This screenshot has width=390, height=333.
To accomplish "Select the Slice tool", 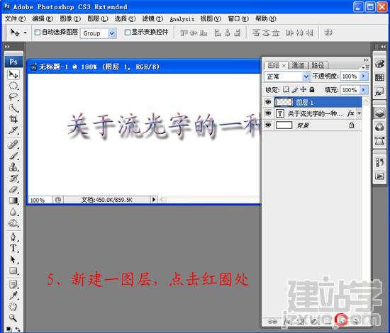I will [13, 130].
